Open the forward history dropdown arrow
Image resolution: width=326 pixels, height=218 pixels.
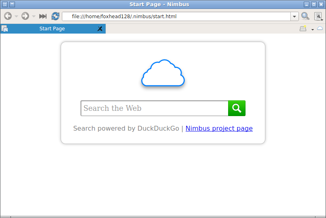click(x=34, y=16)
